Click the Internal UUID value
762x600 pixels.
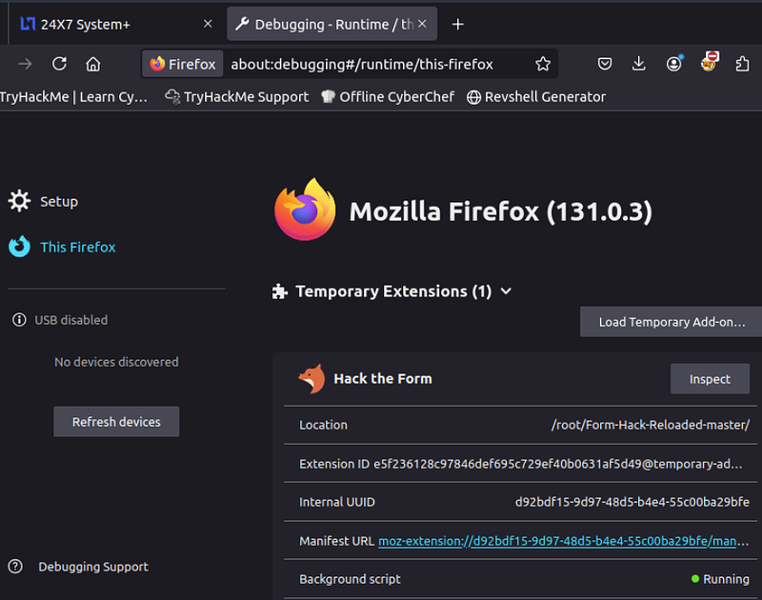click(632, 502)
